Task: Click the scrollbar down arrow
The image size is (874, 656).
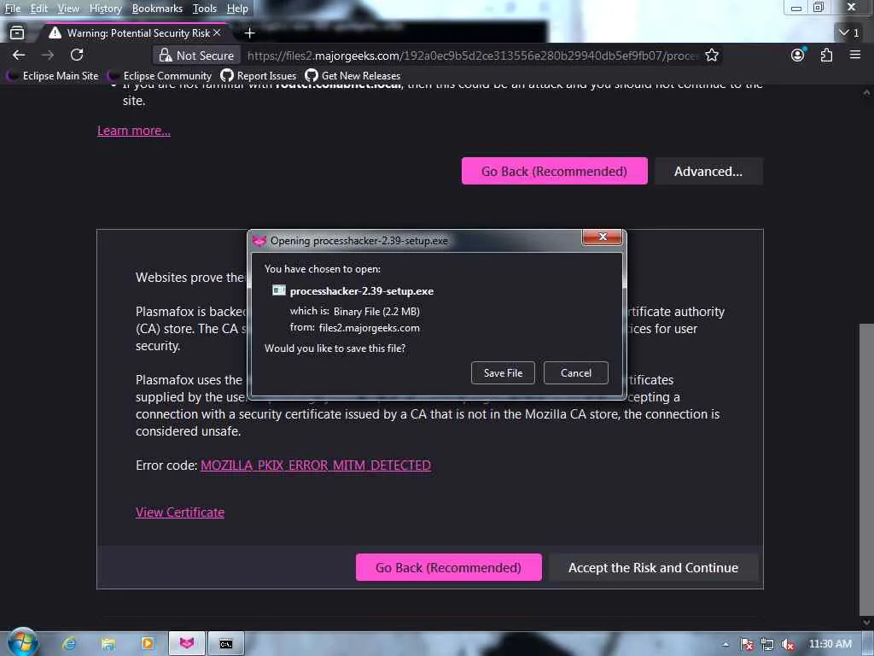Action: point(866,622)
